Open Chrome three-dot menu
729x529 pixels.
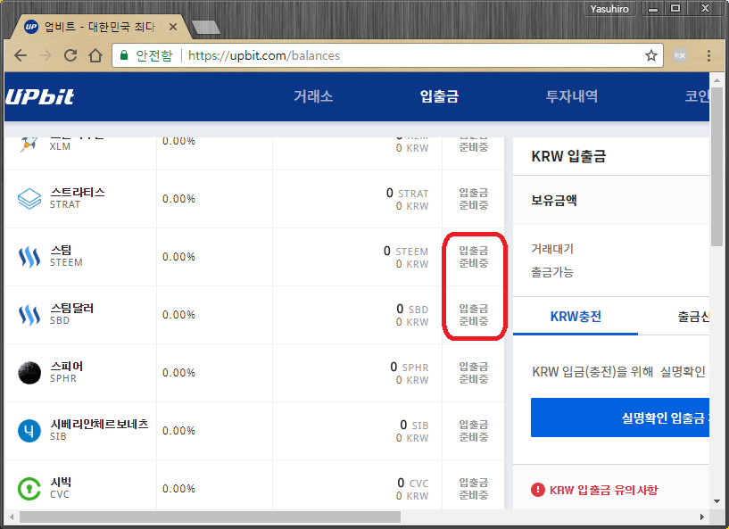708,56
